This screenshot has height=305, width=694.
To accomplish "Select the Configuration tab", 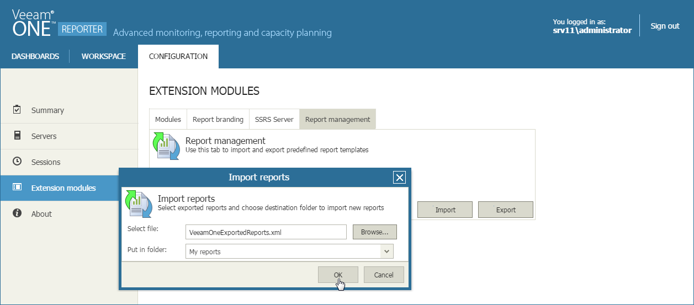I will (178, 56).
